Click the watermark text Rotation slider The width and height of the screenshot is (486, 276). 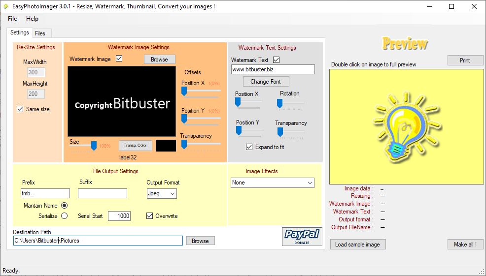click(290, 104)
